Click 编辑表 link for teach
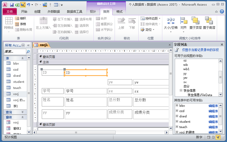 pyautogui.click(x=213, y=127)
